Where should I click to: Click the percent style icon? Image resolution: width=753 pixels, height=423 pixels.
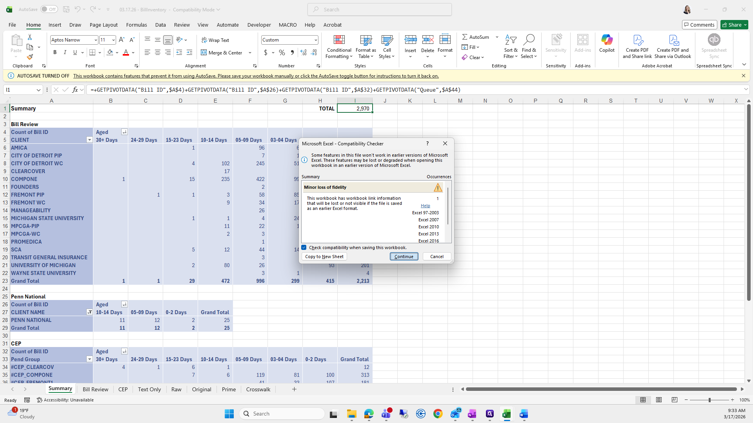(282, 52)
